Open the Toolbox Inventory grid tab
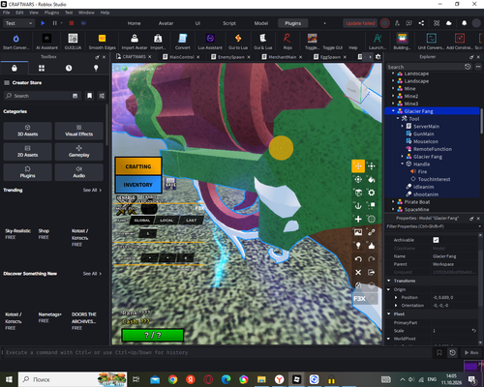The image size is (484, 387). (x=42, y=68)
